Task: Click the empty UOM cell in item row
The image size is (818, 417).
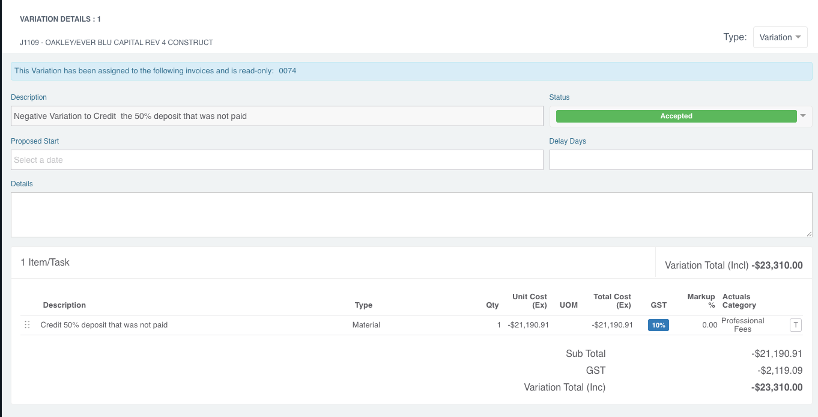Action: coord(568,325)
